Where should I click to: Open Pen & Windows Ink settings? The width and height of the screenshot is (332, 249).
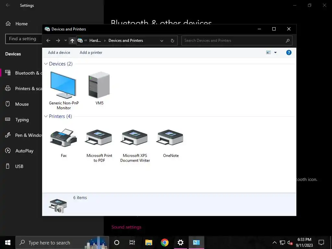point(23,135)
